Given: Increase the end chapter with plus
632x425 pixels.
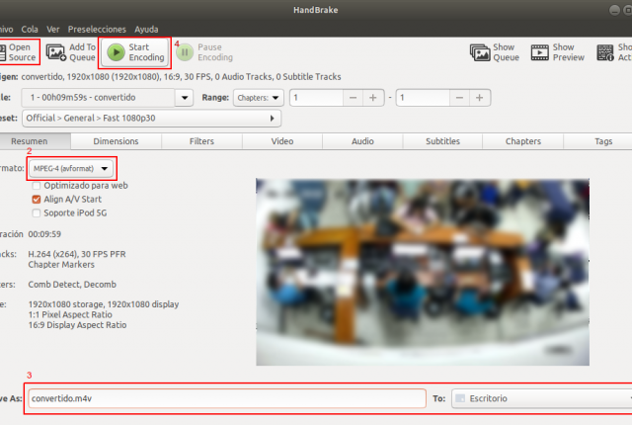Looking at the screenshot, I should (x=479, y=98).
